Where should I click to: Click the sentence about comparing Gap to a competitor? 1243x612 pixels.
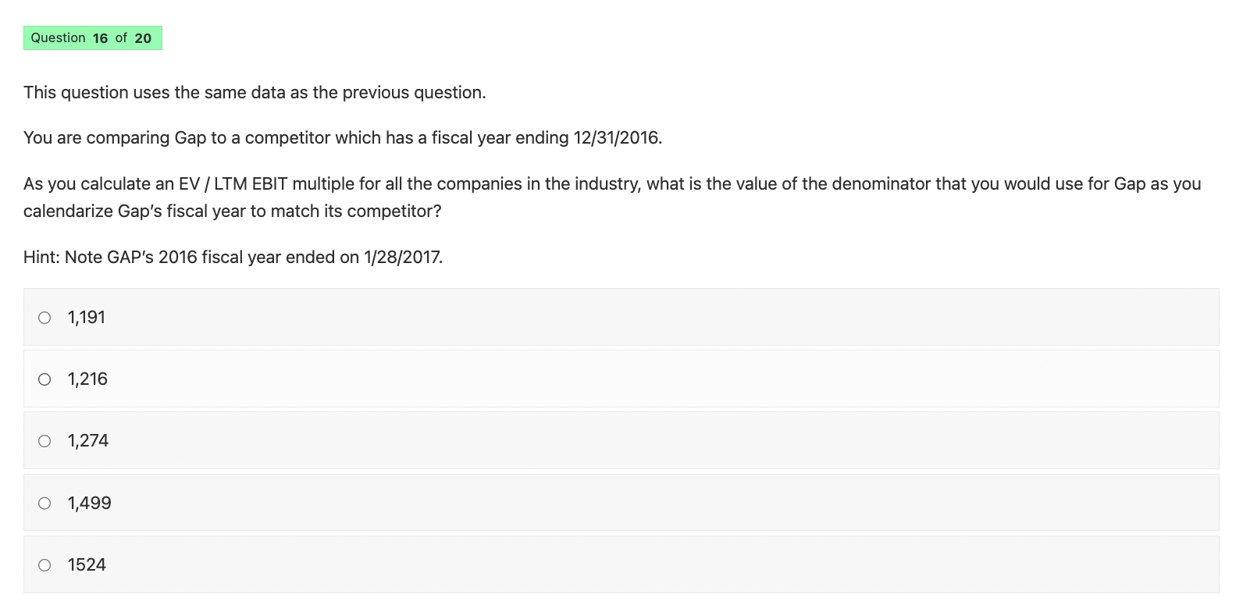[342, 137]
